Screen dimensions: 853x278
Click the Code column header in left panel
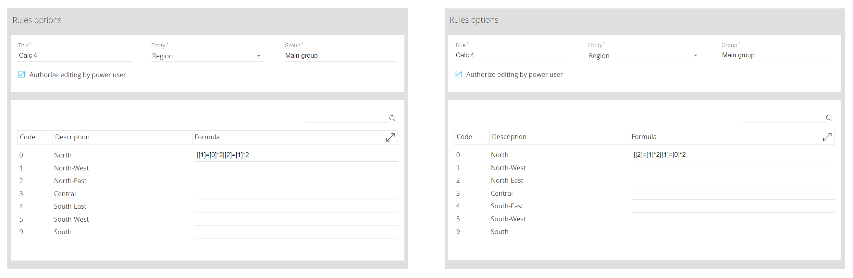[x=28, y=137]
